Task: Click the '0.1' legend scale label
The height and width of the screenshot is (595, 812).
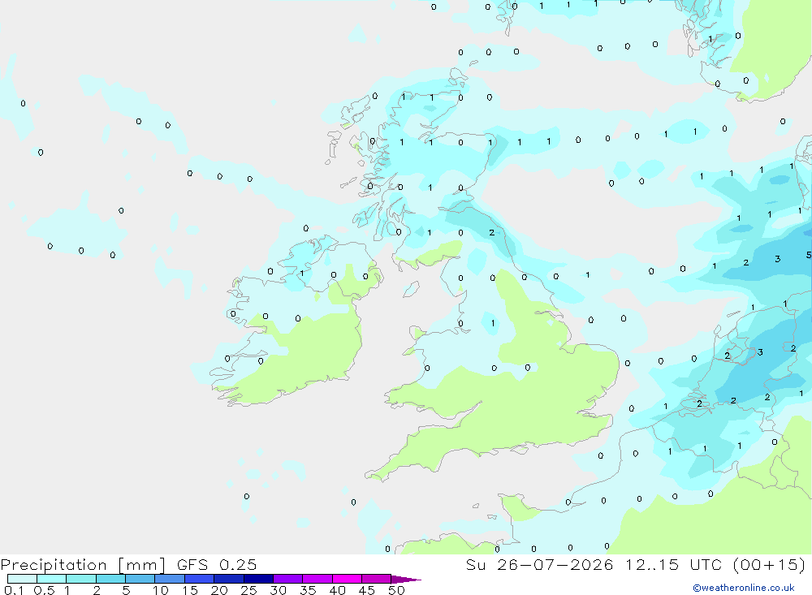Action: 14,590
